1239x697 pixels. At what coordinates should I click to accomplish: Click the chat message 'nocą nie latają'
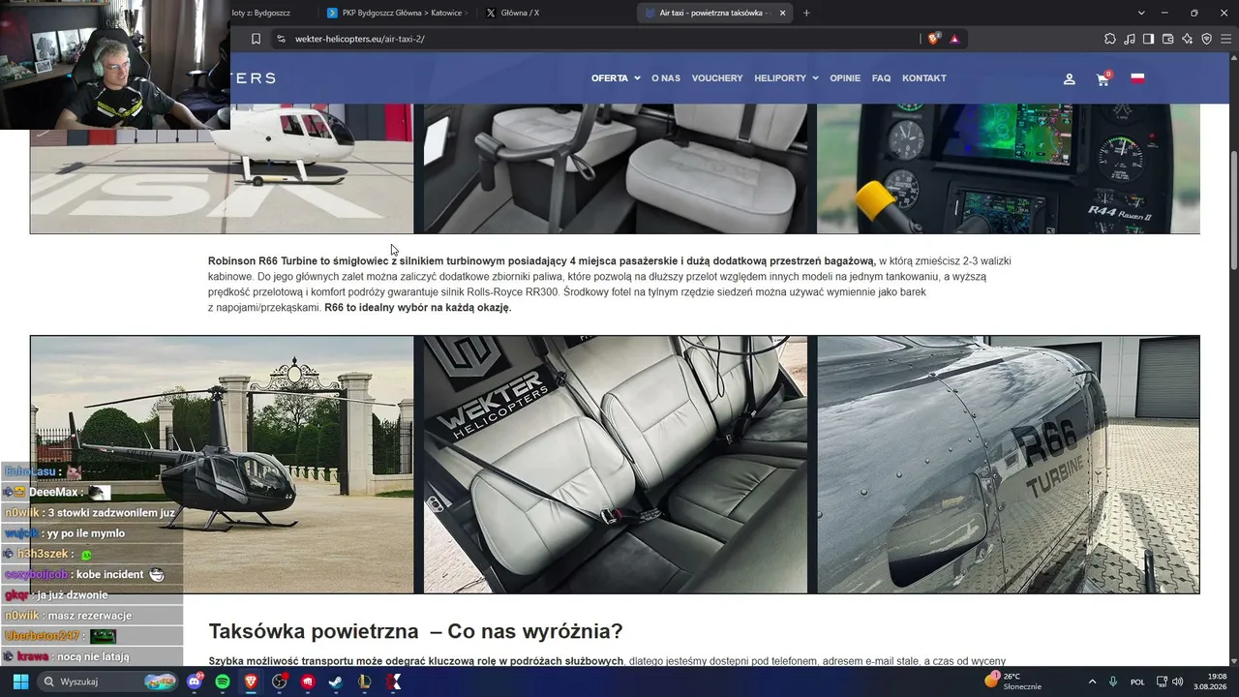pyautogui.click(x=94, y=656)
